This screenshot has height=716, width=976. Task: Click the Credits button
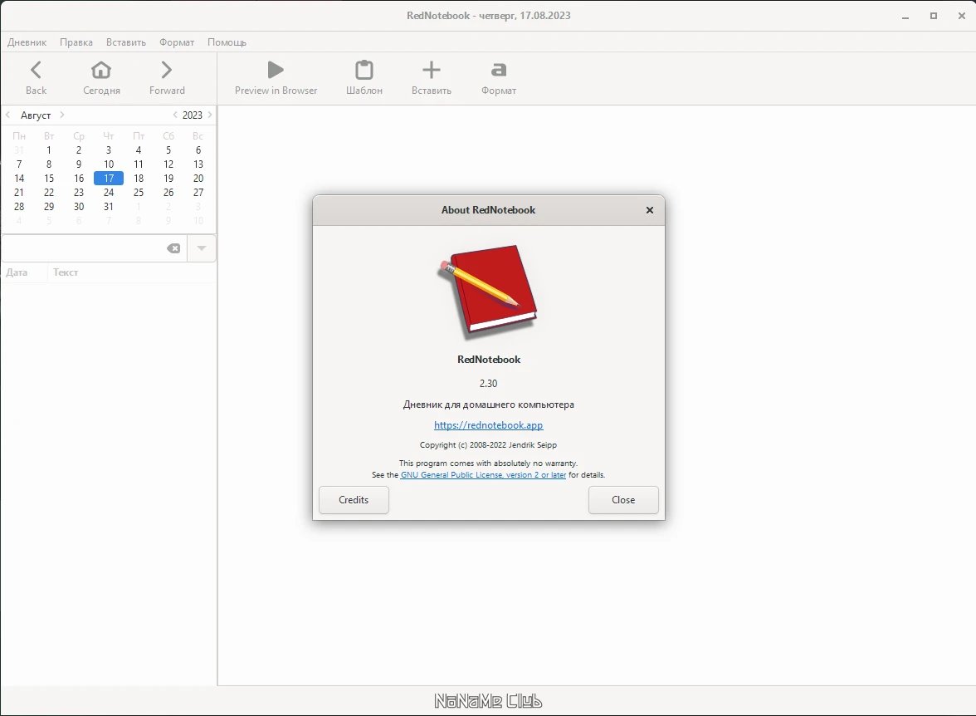[354, 500]
